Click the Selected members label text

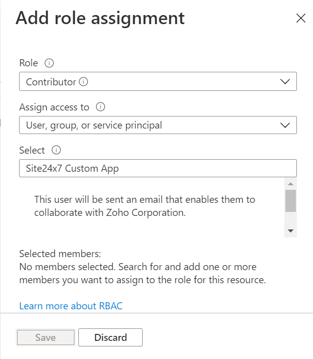[x=60, y=254]
